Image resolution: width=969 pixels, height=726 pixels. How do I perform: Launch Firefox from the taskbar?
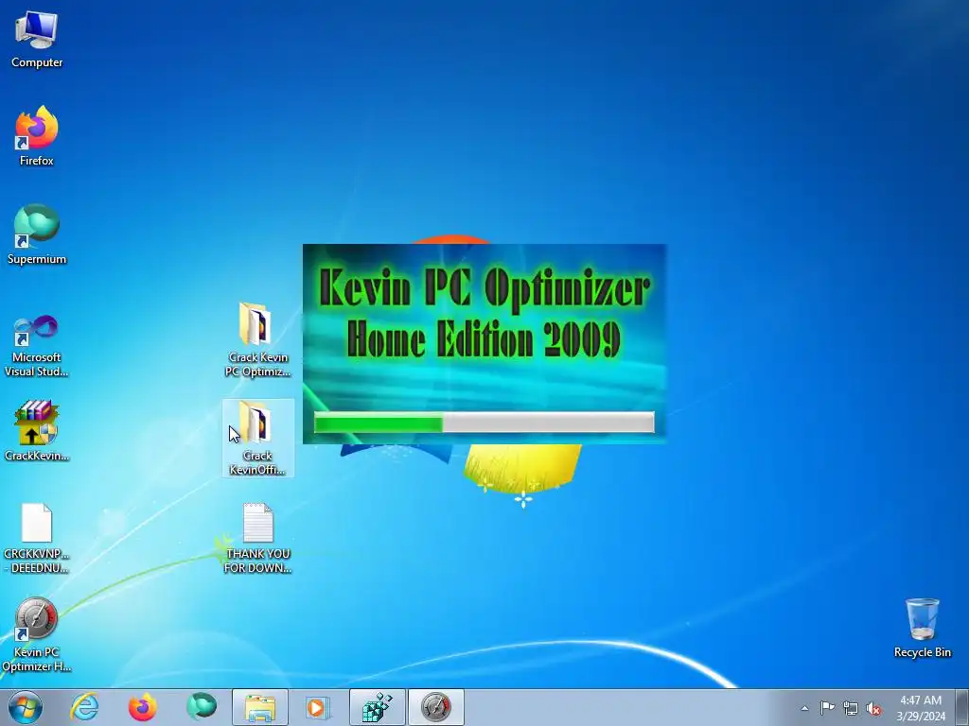coord(142,707)
